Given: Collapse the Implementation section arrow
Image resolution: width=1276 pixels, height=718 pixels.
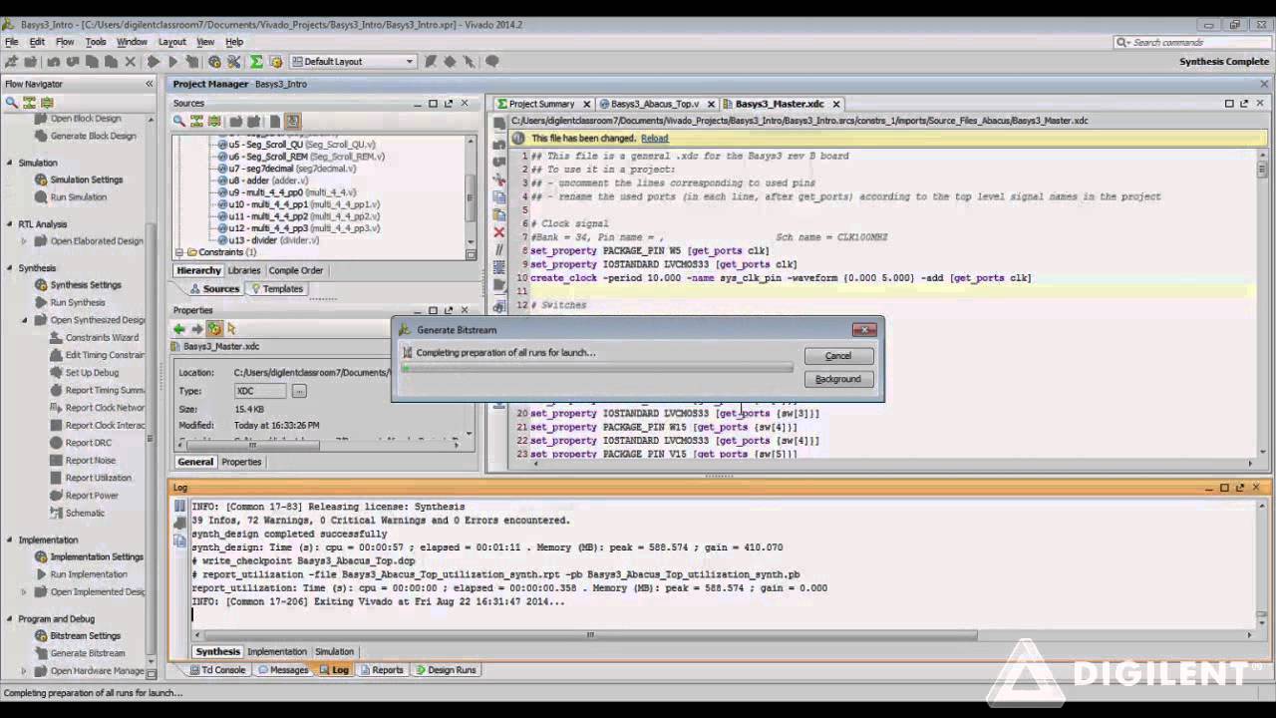Looking at the screenshot, I should click(x=9, y=540).
